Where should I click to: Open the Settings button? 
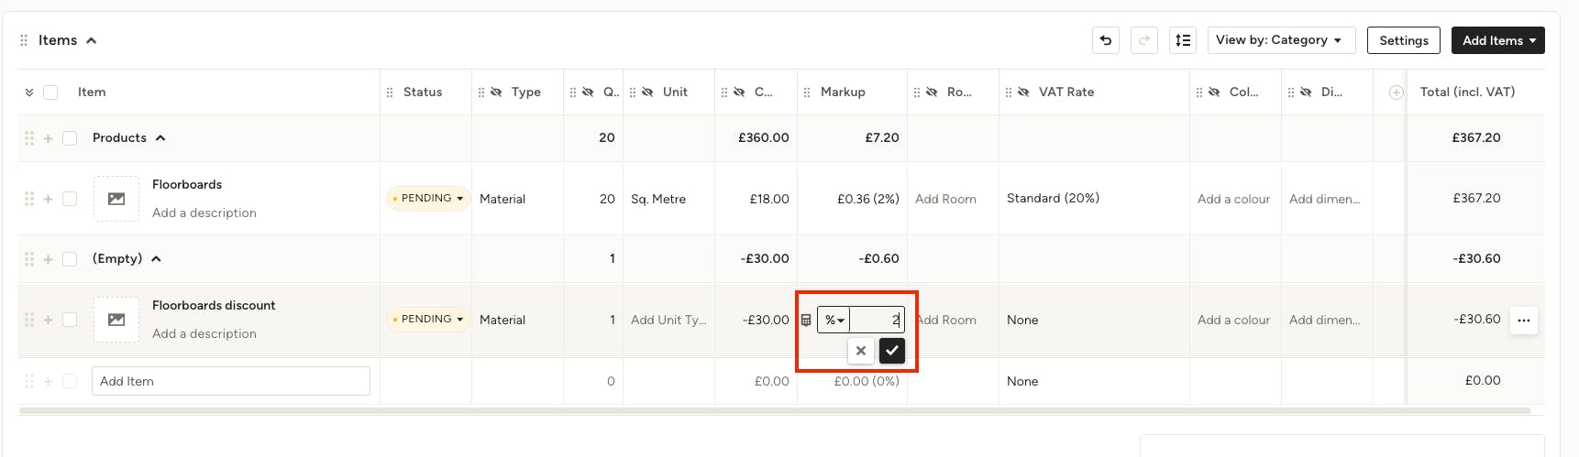click(1404, 40)
